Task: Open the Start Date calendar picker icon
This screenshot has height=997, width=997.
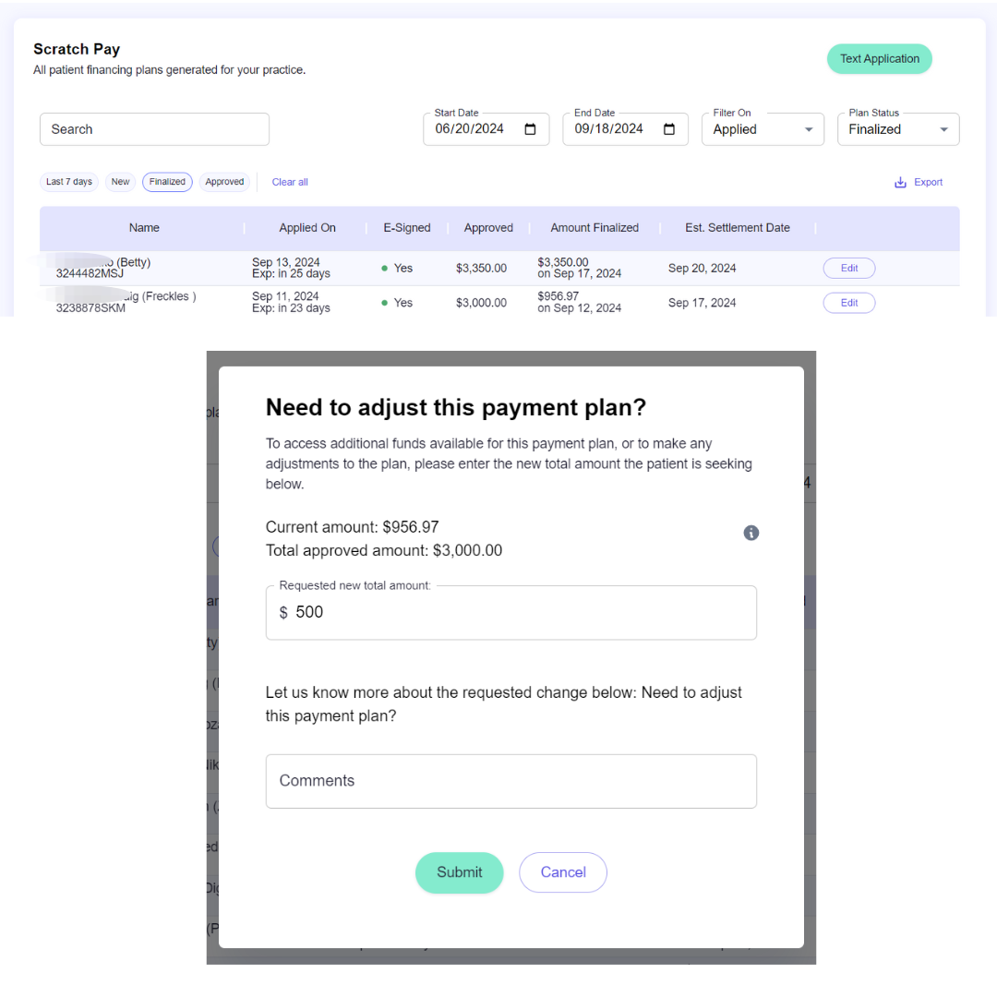Action: pyautogui.click(x=531, y=129)
